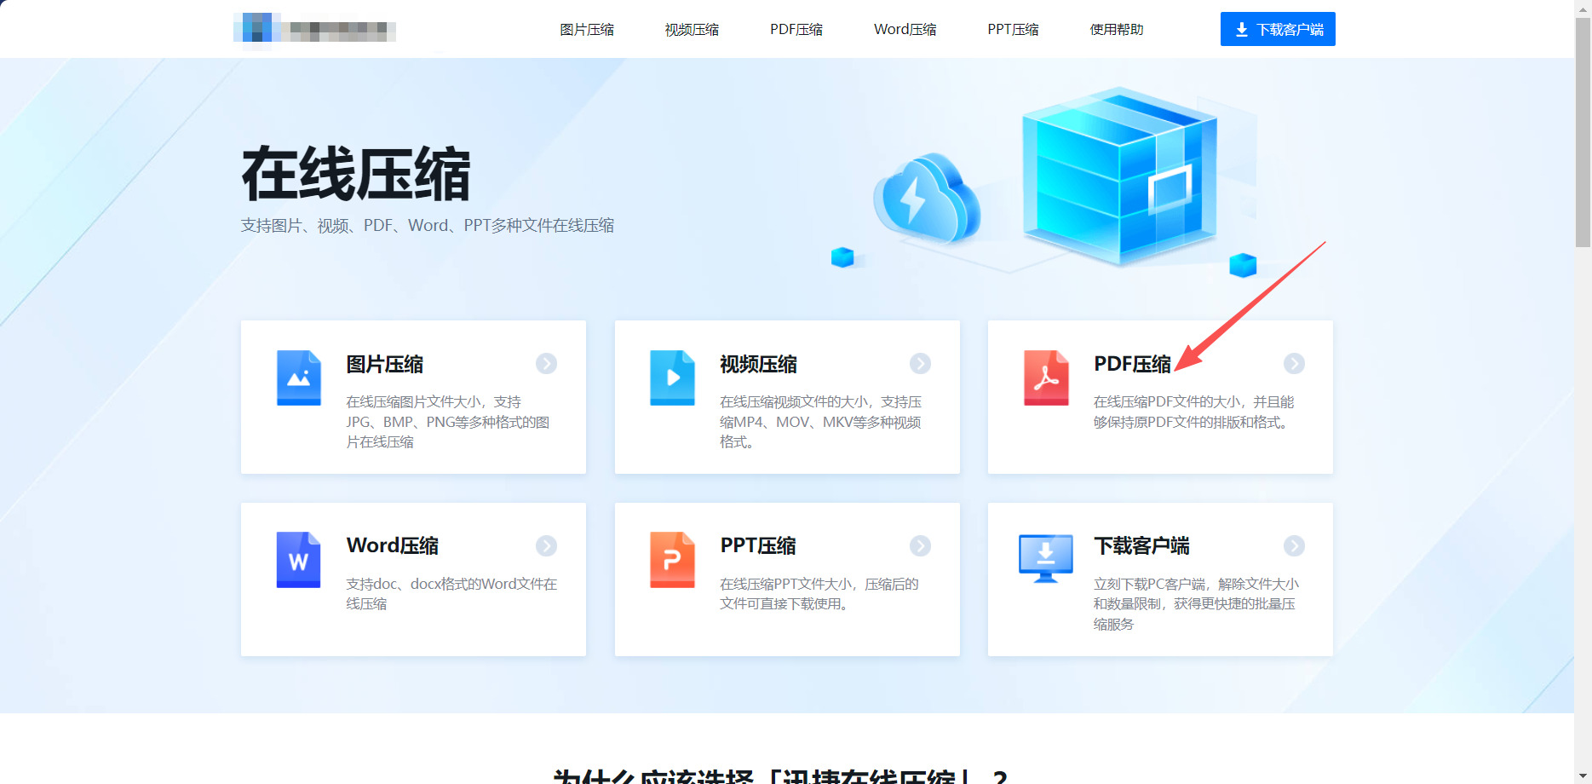Screen dimensions: 1592x784
Task: Click the Word压缩 card title
Action: tap(392, 546)
